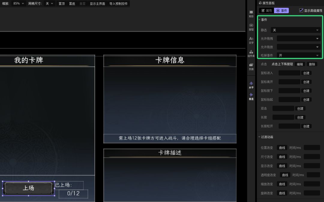
Task: Collapse the 过渡动画 section
Action: pyautogui.click(x=259, y=137)
